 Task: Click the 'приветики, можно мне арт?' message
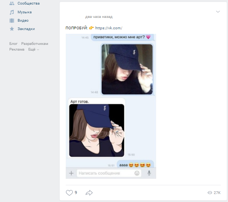[122, 37]
